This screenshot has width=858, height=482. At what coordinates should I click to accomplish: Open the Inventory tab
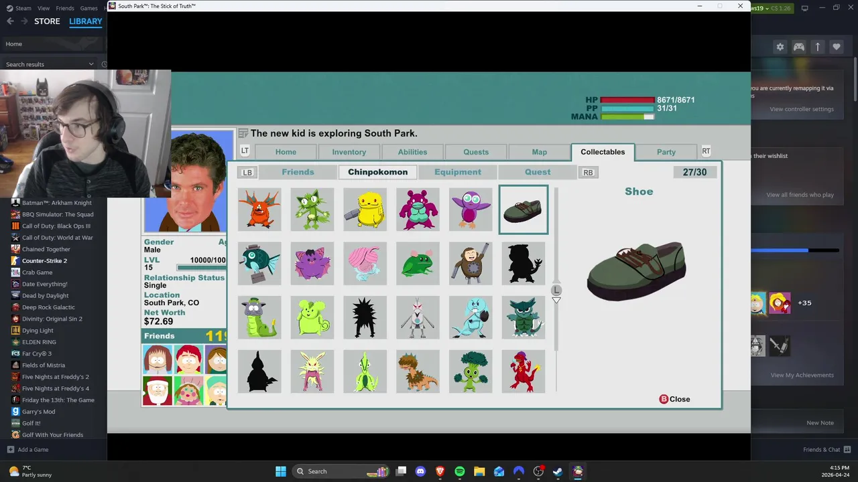coord(349,152)
